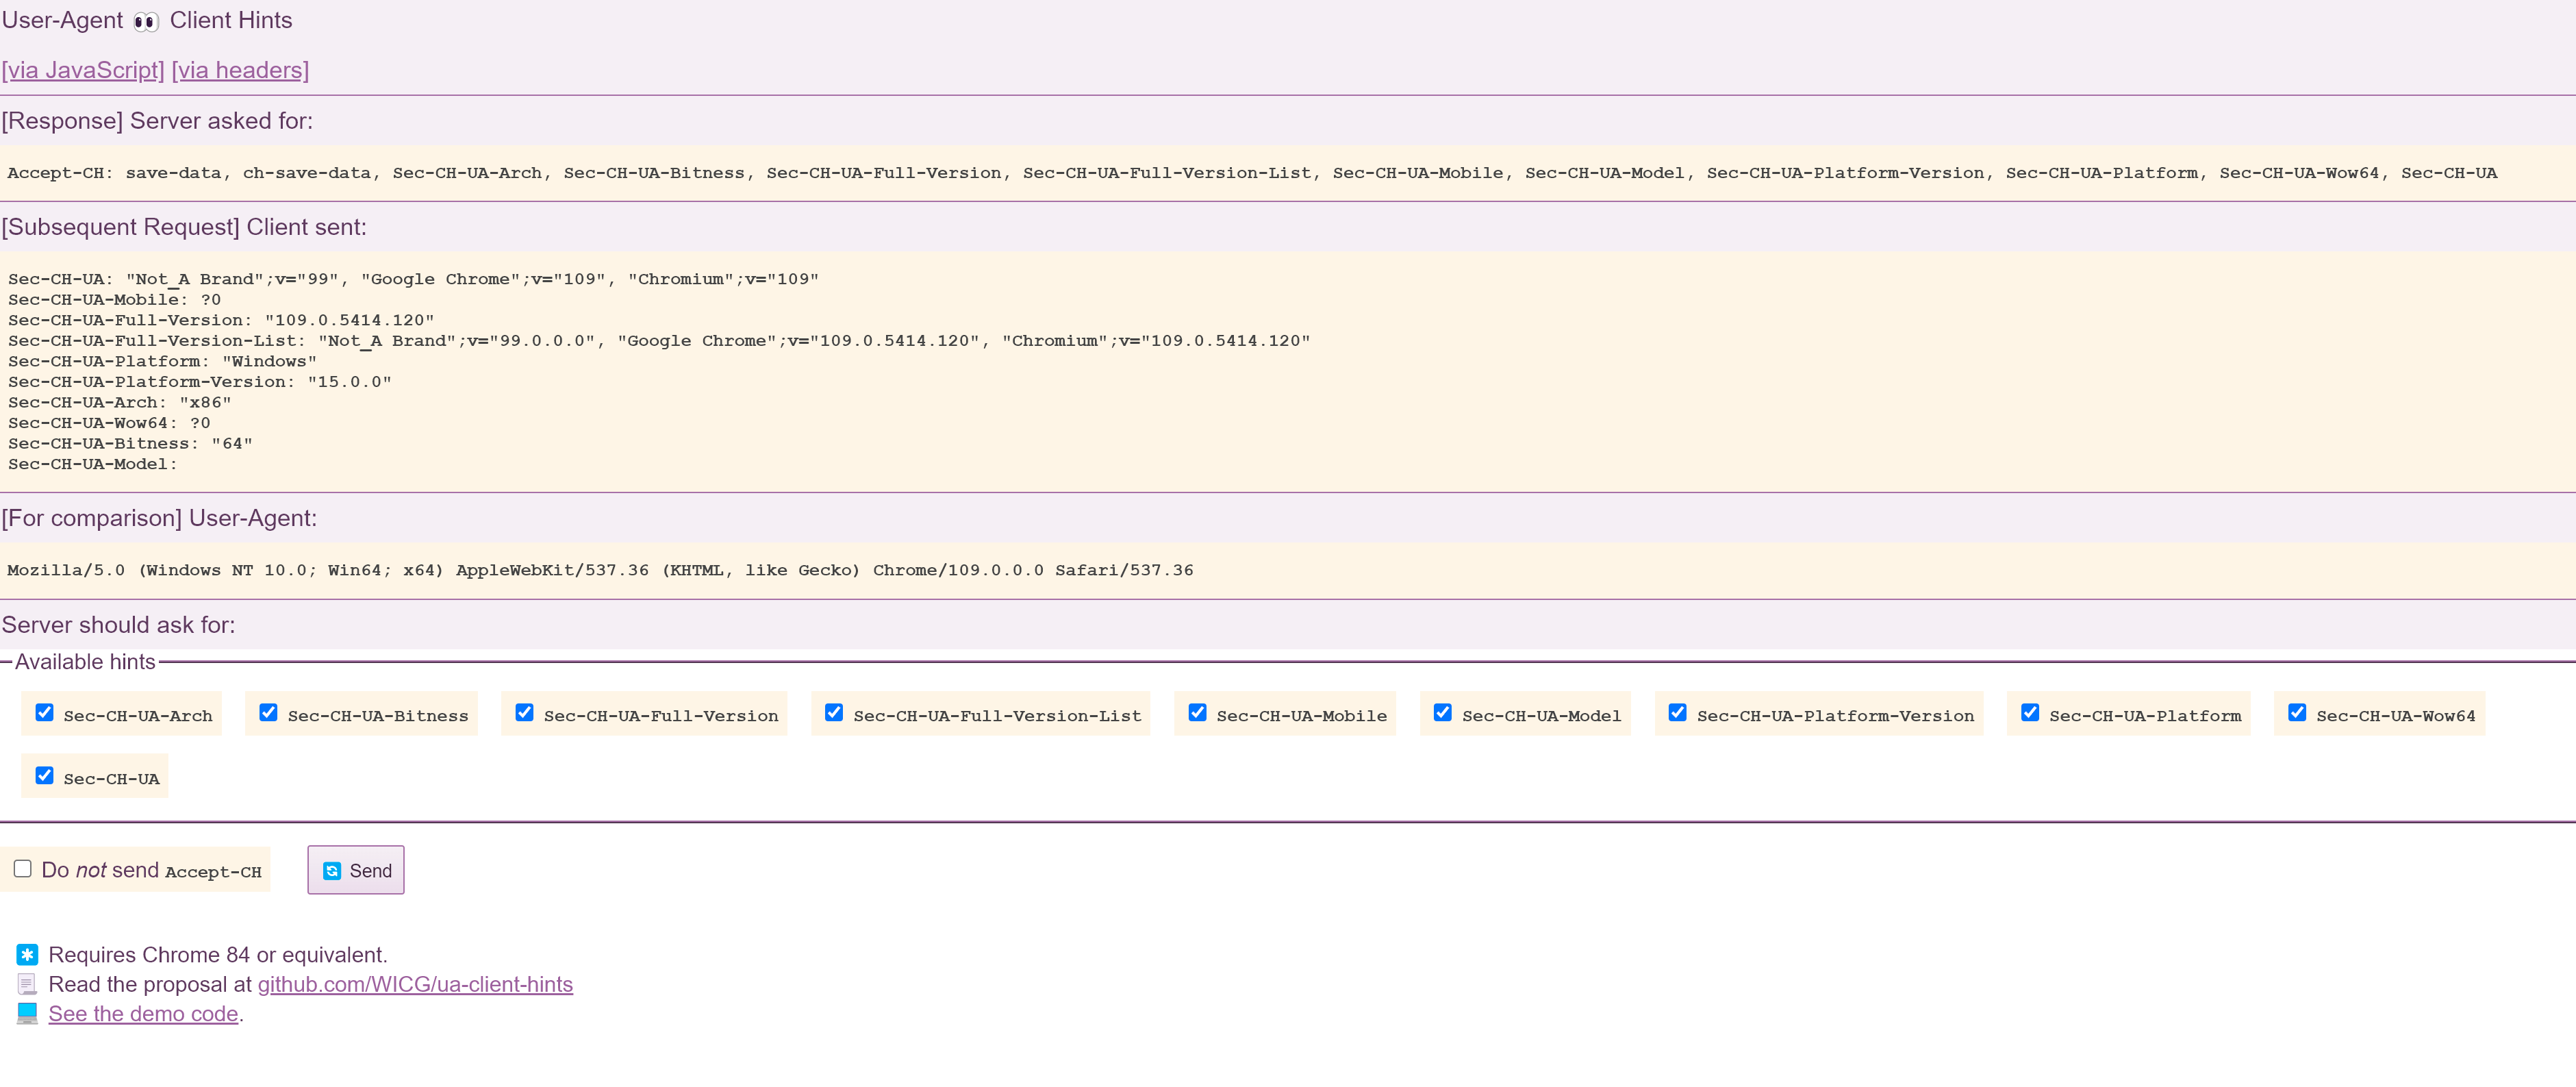This screenshot has height=1087, width=2576.
Task: Uncheck the Sec-CH-UA-Platform-Version option
Action: pyautogui.click(x=1678, y=712)
